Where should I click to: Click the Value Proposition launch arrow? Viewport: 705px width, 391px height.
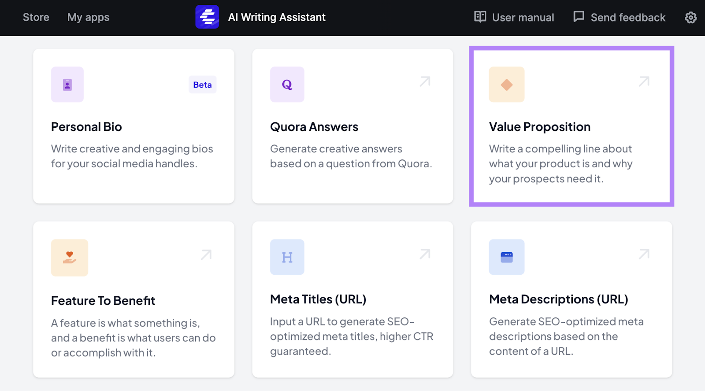point(644,81)
